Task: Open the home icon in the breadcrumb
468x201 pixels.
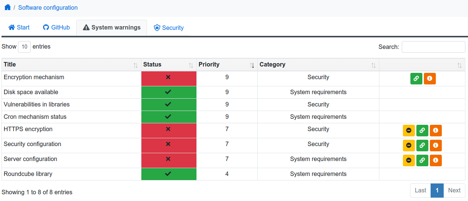Action: (x=7, y=7)
